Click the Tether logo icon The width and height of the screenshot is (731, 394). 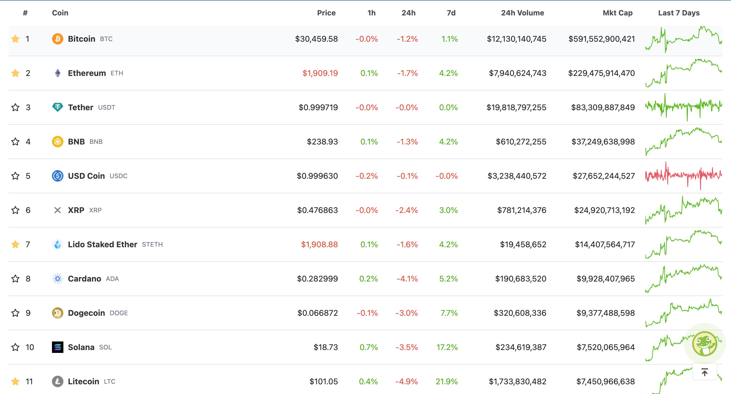(x=57, y=107)
